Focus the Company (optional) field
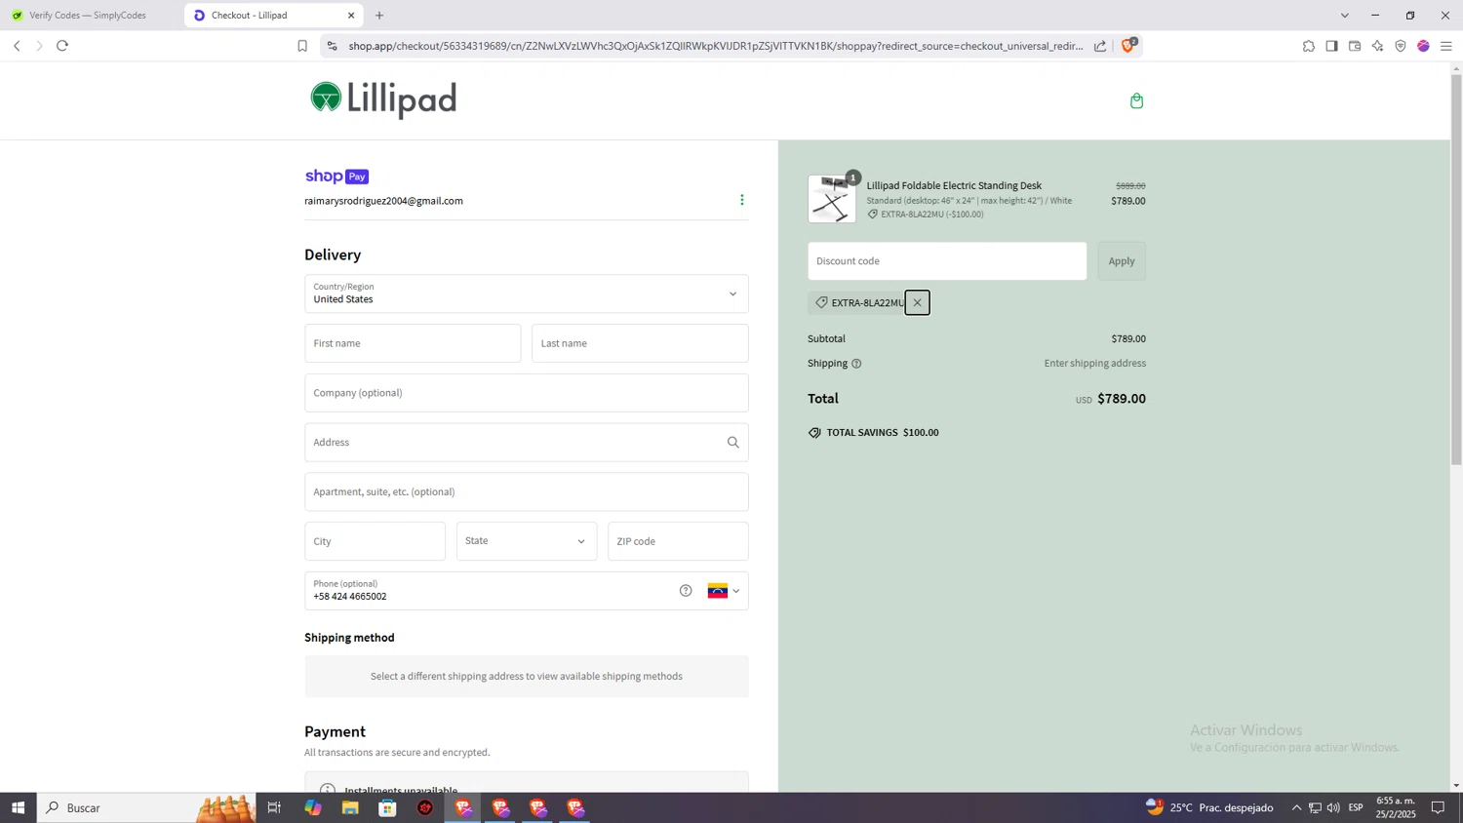The height and width of the screenshot is (823, 1463). tap(527, 393)
